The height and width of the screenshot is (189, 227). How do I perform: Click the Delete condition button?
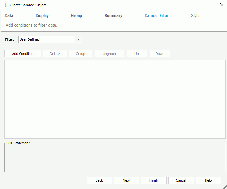[55, 54]
